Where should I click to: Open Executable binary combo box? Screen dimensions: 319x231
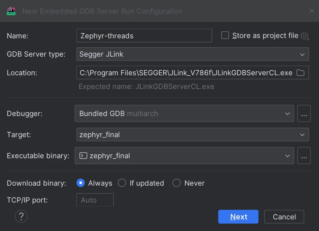click(x=184, y=156)
